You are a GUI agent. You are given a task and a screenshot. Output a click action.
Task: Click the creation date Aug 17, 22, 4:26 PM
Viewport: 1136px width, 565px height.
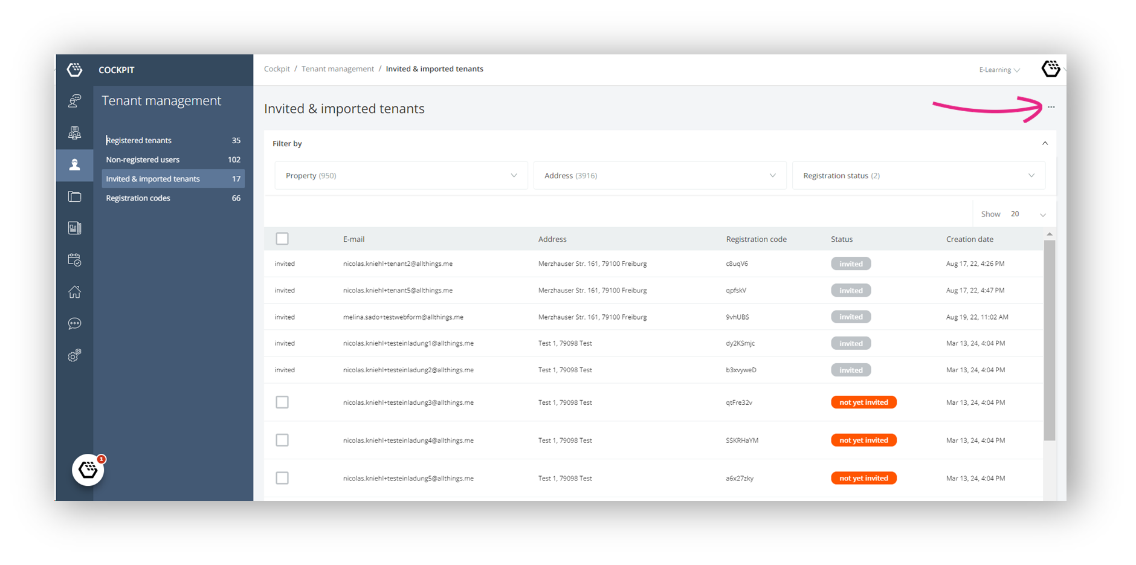coord(975,263)
